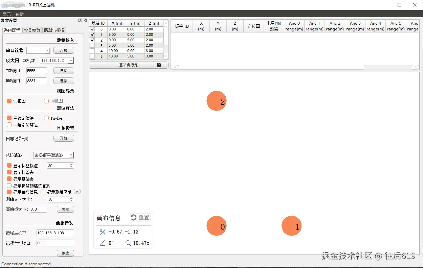Check anchor ID 3 checkbox in table

pos(92,45)
